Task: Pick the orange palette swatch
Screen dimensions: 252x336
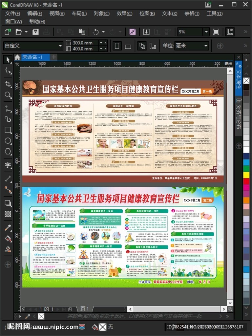Action: pyautogui.click(x=246, y=200)
